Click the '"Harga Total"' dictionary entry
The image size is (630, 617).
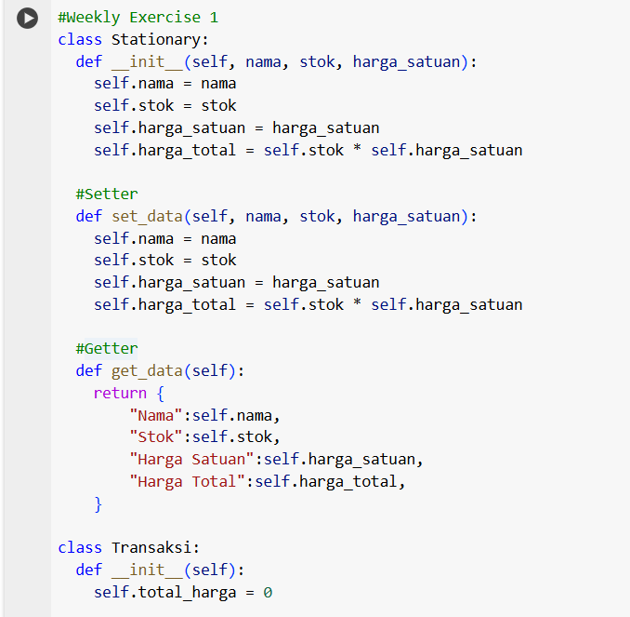268,481
